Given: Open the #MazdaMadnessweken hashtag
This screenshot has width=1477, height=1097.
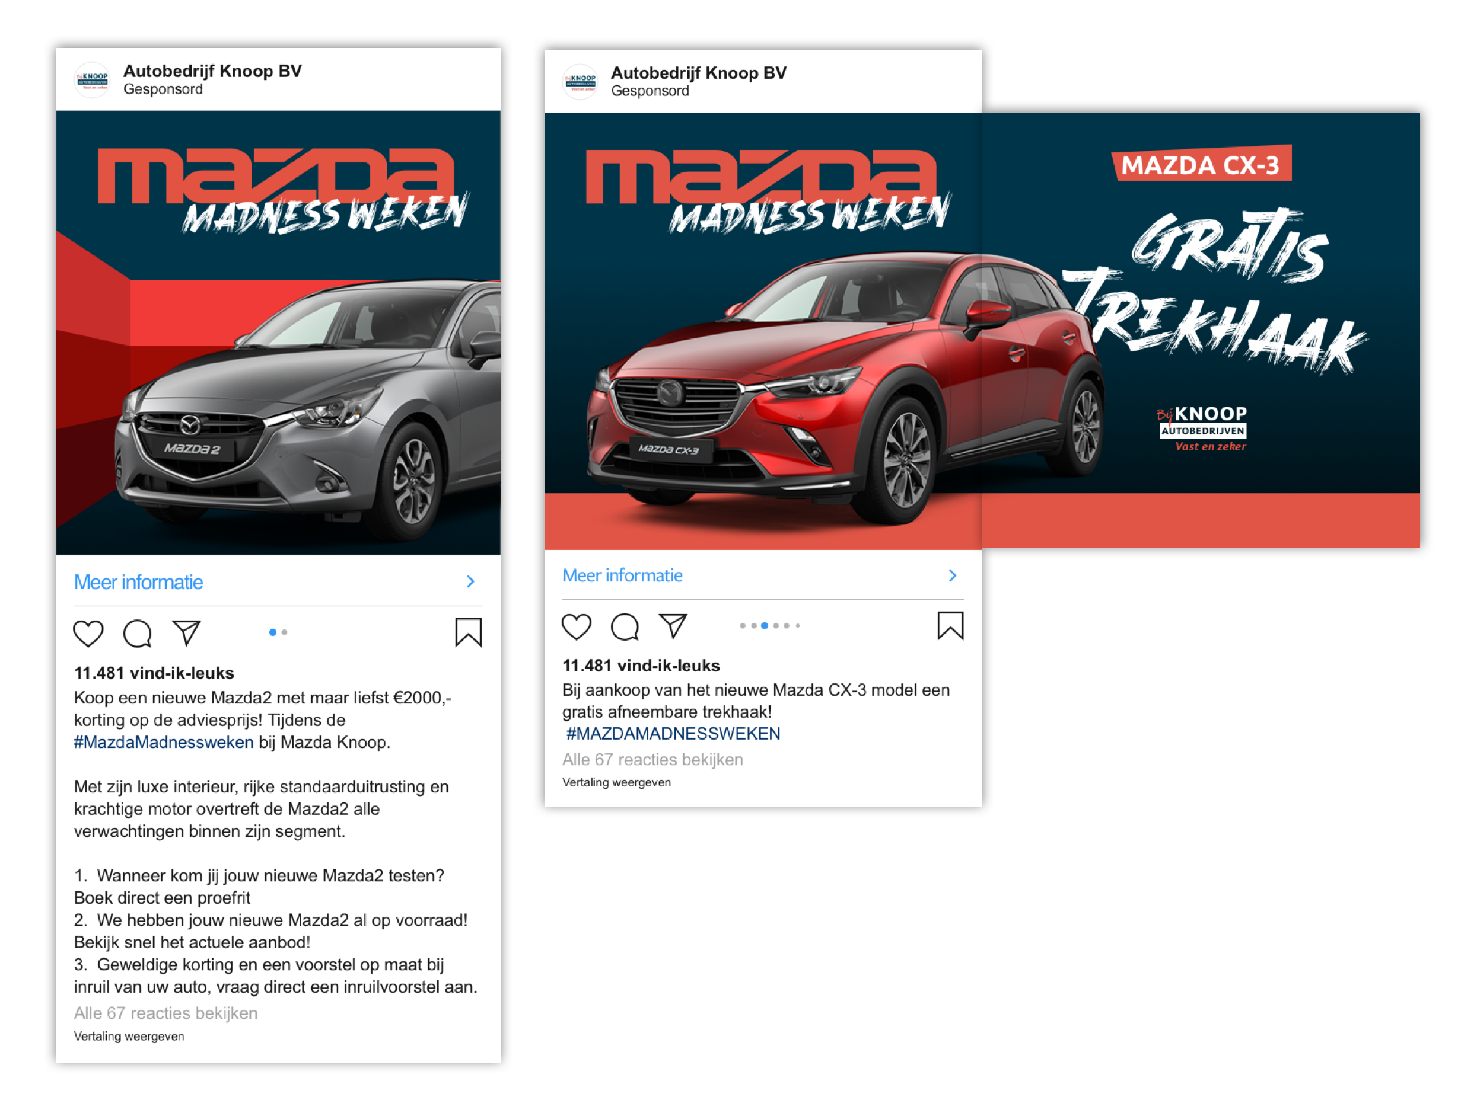Looking at the screenshot, I should (164, 743).
